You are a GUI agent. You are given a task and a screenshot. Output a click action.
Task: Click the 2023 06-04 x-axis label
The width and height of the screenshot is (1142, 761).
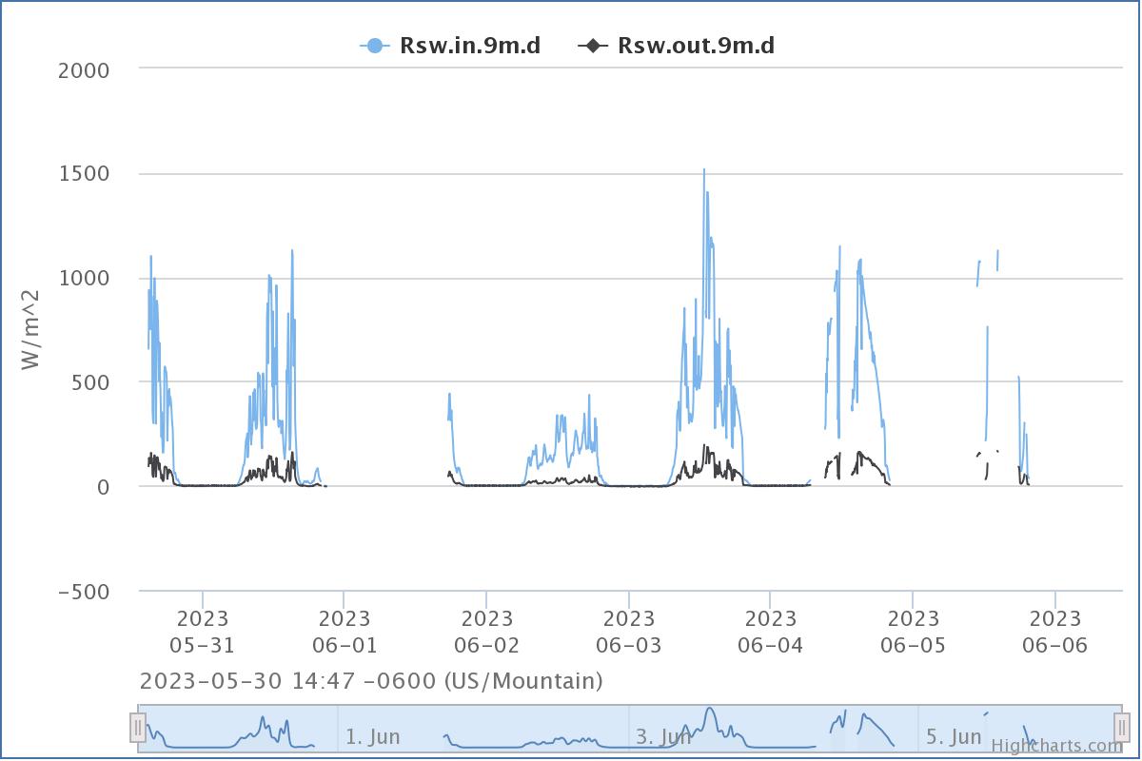pyautogui.click(x=770, y=634)
